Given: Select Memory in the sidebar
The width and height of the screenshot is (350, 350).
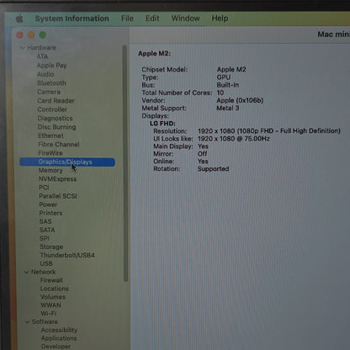Looking at the screenshot, I should click(x=50, y=171).
